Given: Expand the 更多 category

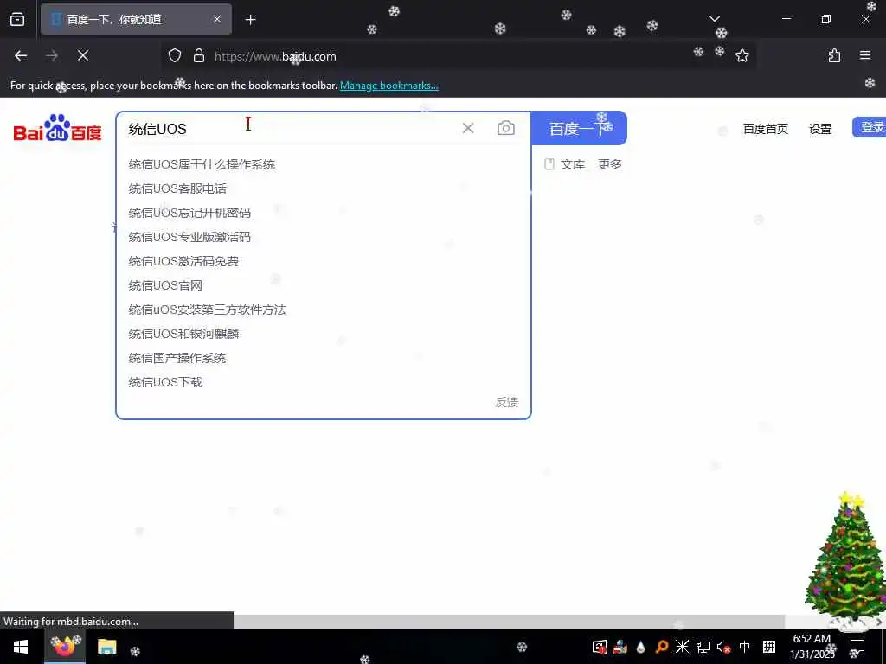Looking at the screenshot, I should tap(610, 164).
